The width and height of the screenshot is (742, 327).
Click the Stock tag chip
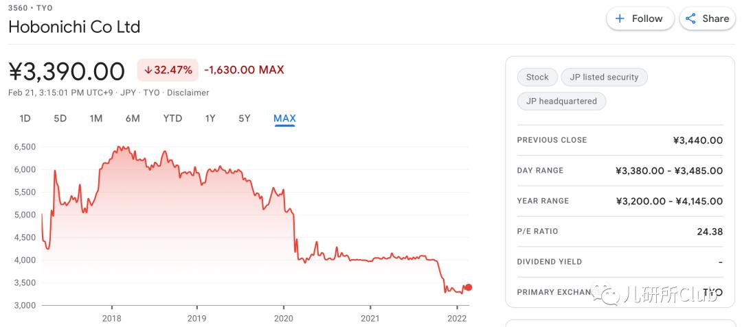(x=537, y=77)
